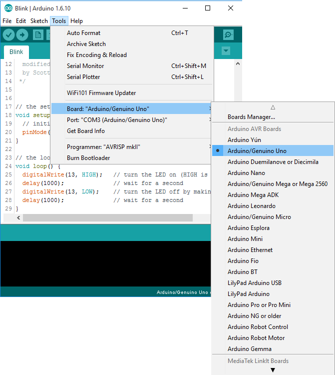The height and width of the screenshot is (375, 335).
Task: Click line number 27 in gutter
Action: (8, 192)
